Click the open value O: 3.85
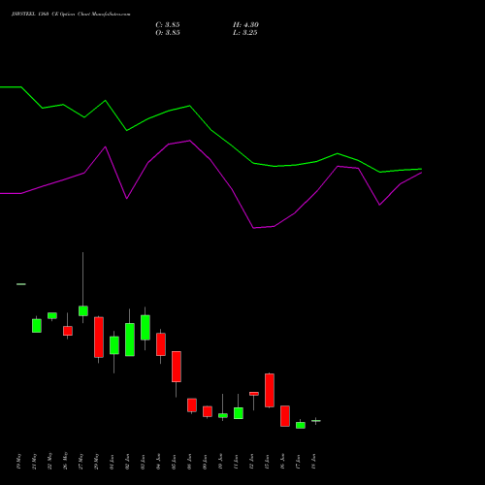Screen dimensions: 485x485 click(168, 33)
